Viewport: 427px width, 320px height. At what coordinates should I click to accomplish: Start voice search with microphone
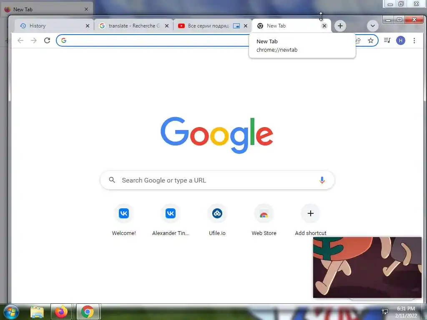point(322,180)
